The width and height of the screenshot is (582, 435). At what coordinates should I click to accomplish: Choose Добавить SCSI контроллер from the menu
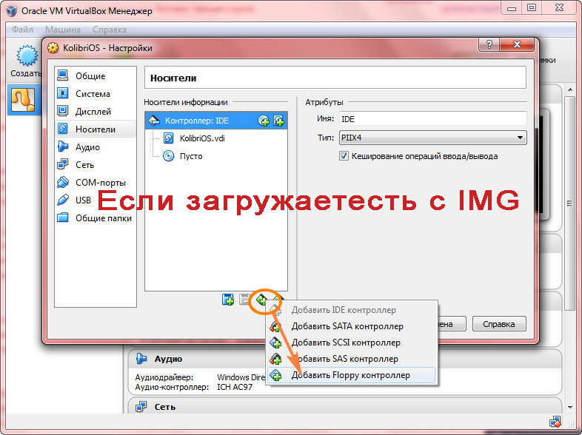346,343
